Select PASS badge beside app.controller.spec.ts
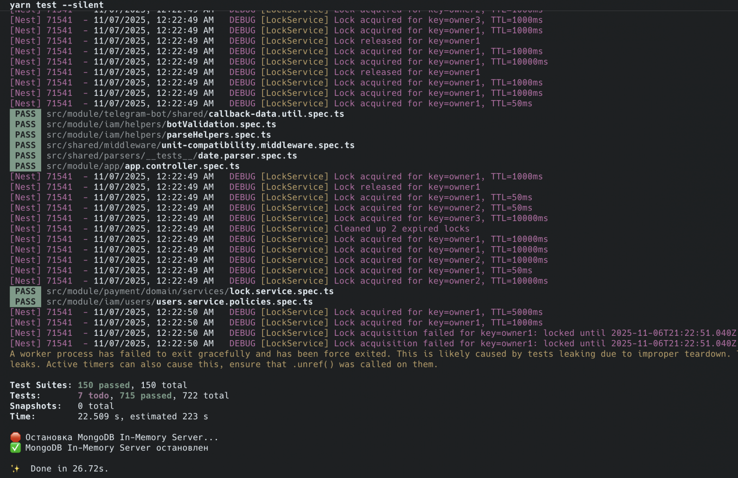 pyautogui.click(x=25, y=166)
